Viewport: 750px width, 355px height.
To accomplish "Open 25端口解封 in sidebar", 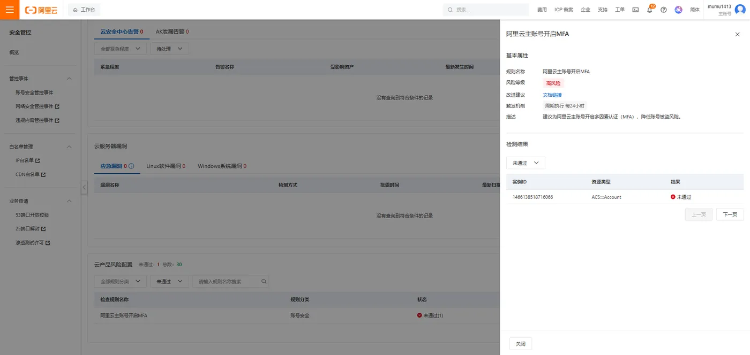I will 31,229.
